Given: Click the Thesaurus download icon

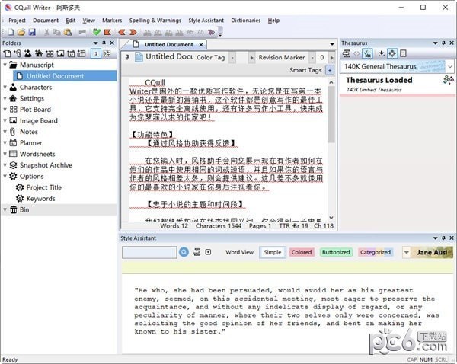Looking at the screenshot, I should (x=382, y=53).
